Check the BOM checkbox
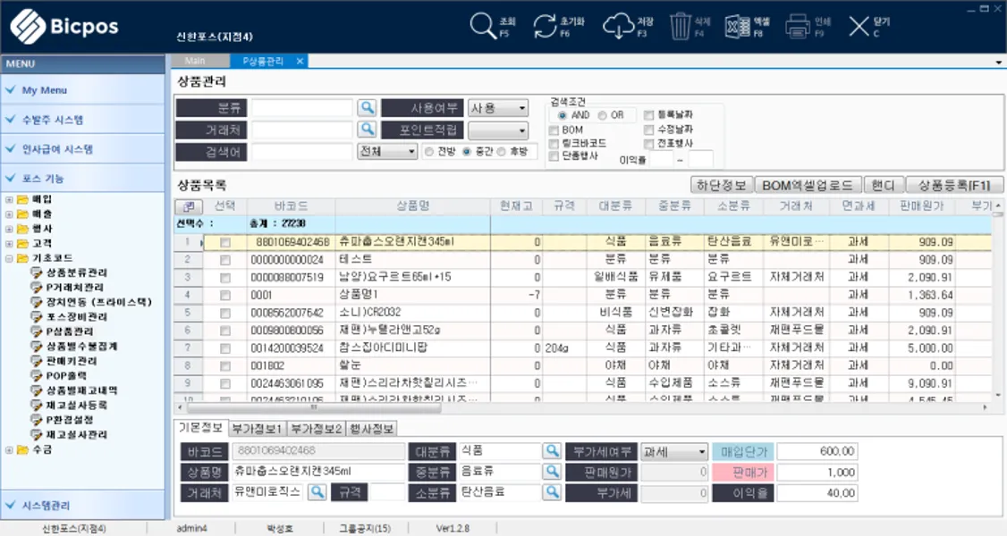Viewport: 1007px width, 536px height. (x=554, y=130)
